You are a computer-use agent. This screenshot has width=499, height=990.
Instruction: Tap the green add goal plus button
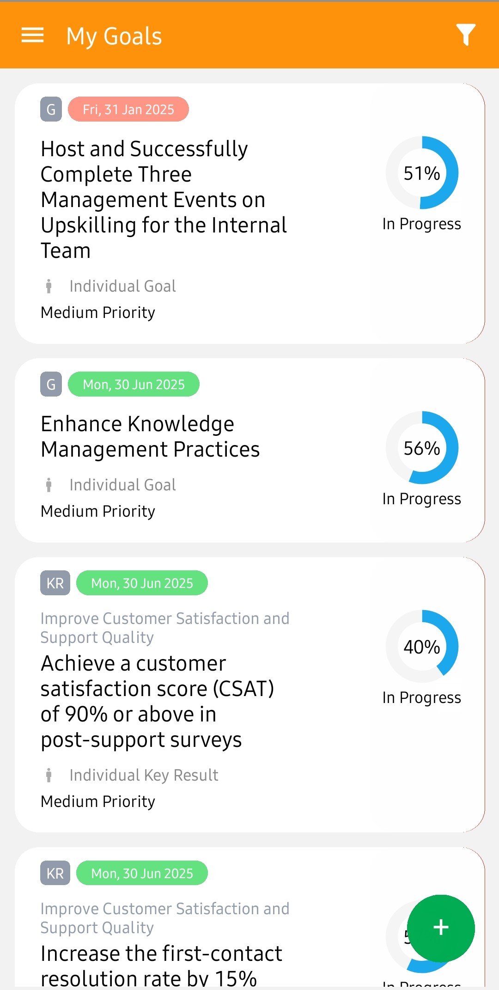click(x=441, y=928)
